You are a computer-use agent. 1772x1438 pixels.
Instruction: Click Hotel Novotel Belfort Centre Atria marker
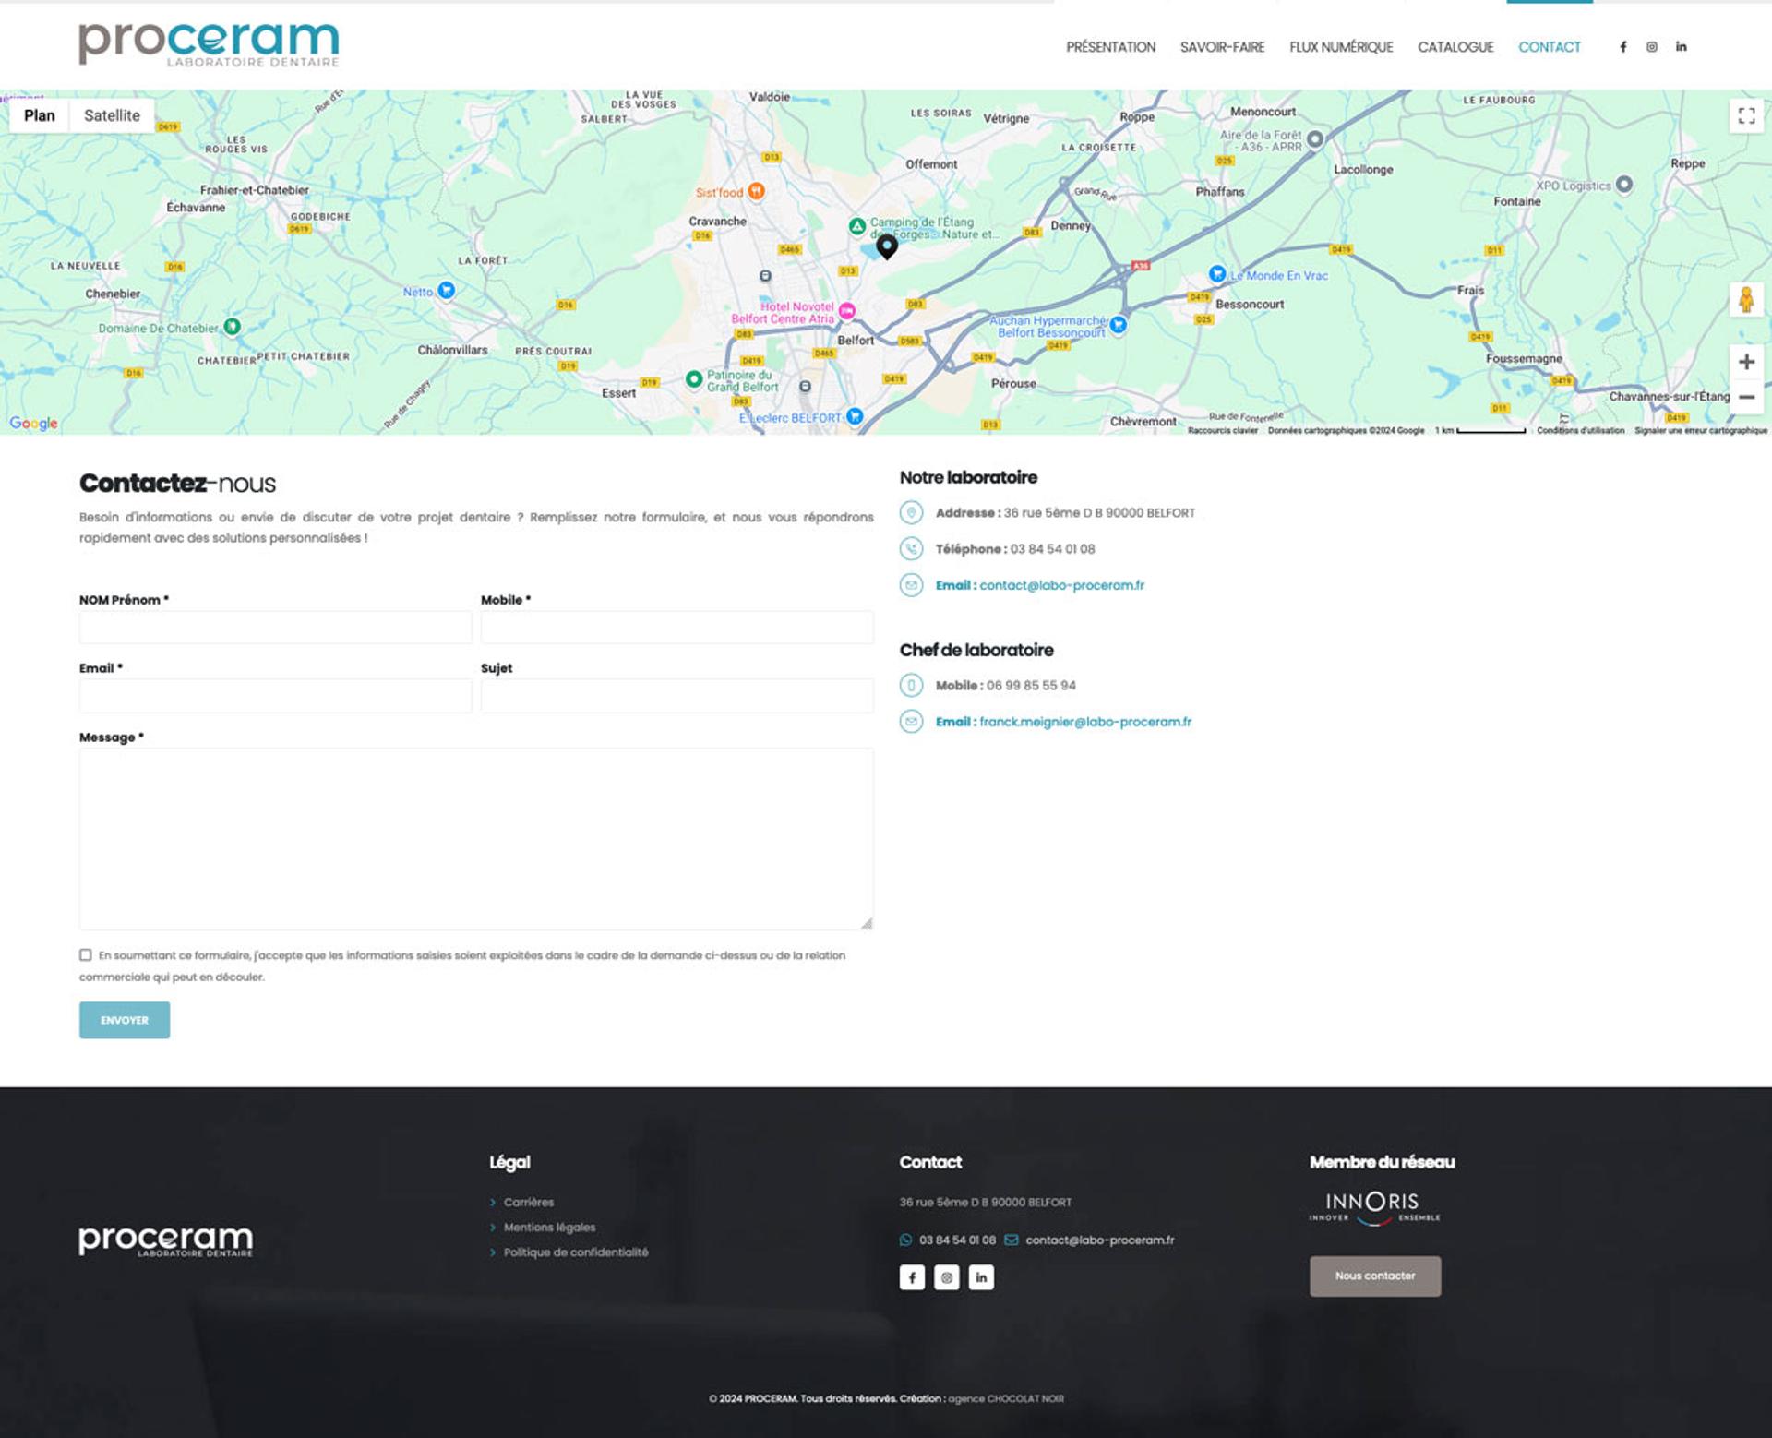(846, 312)
